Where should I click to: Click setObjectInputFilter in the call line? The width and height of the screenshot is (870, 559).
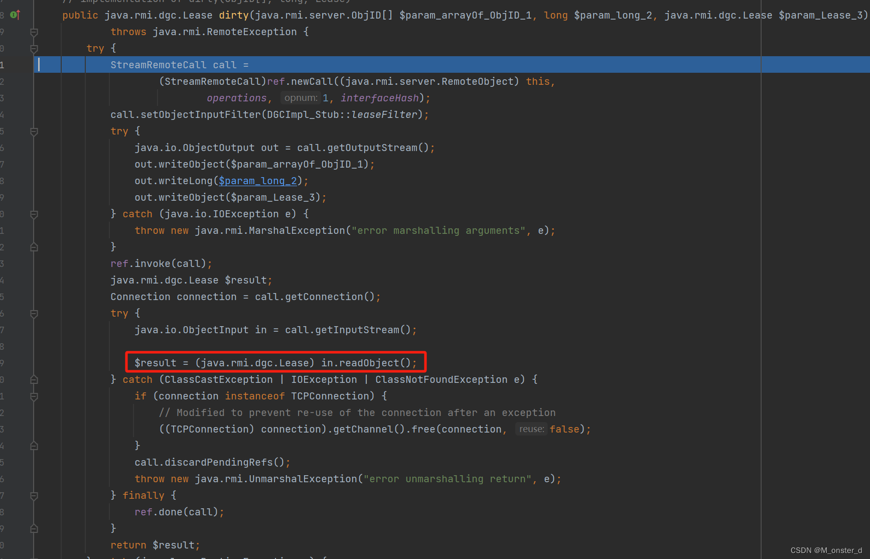click(x=200, y=114)
